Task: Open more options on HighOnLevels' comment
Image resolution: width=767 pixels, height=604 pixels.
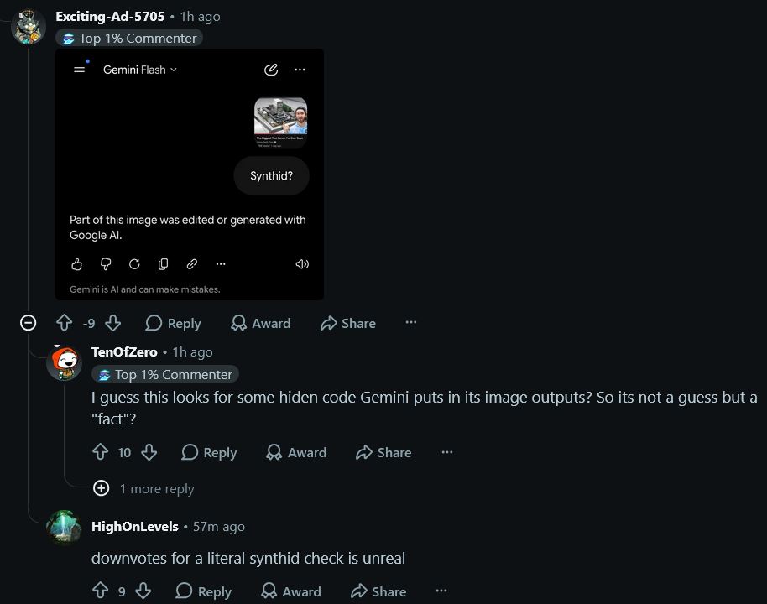Action: pos(441,591)
